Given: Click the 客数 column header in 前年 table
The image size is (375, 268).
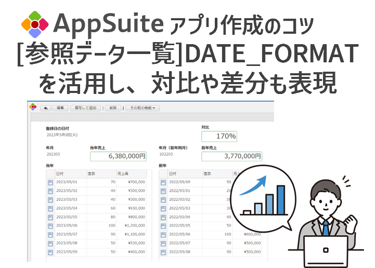Looking at the screenshot, I should pos(217,174).
